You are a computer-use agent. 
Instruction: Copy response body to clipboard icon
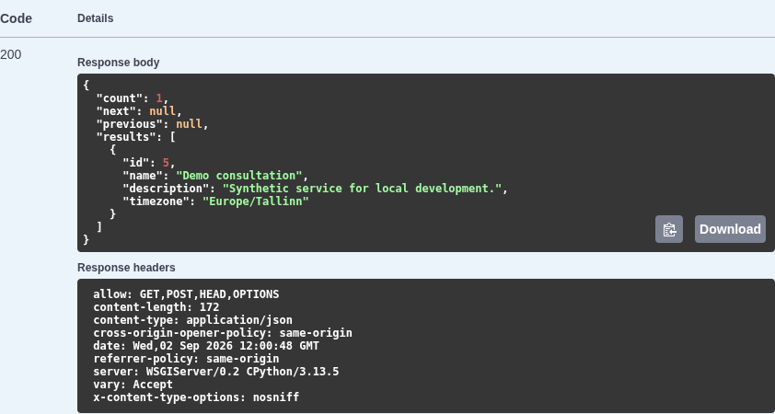coord(669,229)
